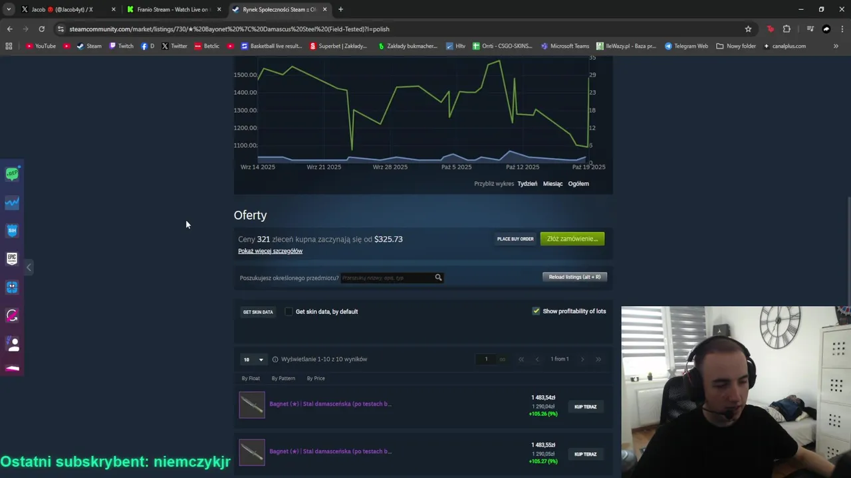
Task: Open a new browser tab
Action: click(340, 9)
